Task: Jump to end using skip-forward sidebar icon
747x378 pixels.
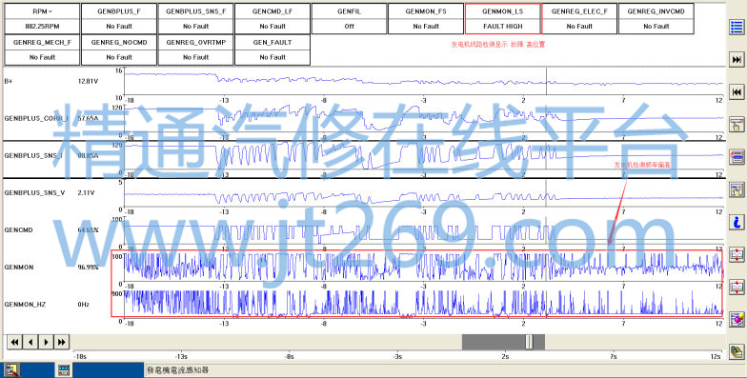Action: pyautogui.click(x=737, y=59)
